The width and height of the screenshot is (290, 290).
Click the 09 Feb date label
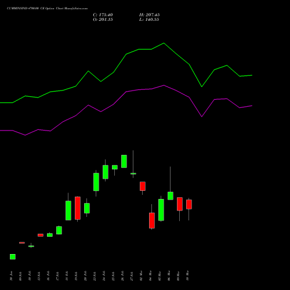coord(20,275)
